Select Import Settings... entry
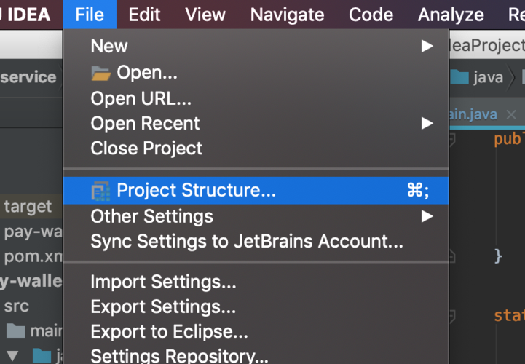Image resolution: width=525 pixels, height=364 pixels. (163, 282)
